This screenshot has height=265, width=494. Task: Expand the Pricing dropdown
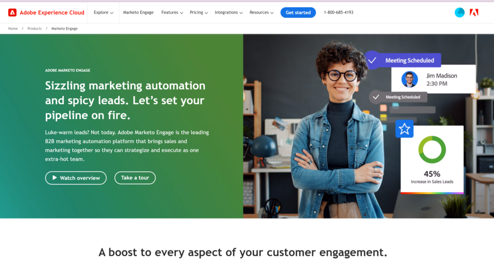tap(199, 13)
